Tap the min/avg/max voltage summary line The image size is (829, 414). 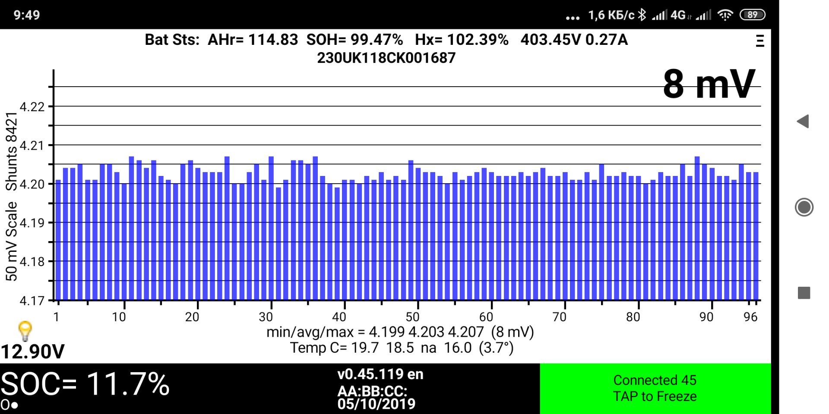point(400,332)
